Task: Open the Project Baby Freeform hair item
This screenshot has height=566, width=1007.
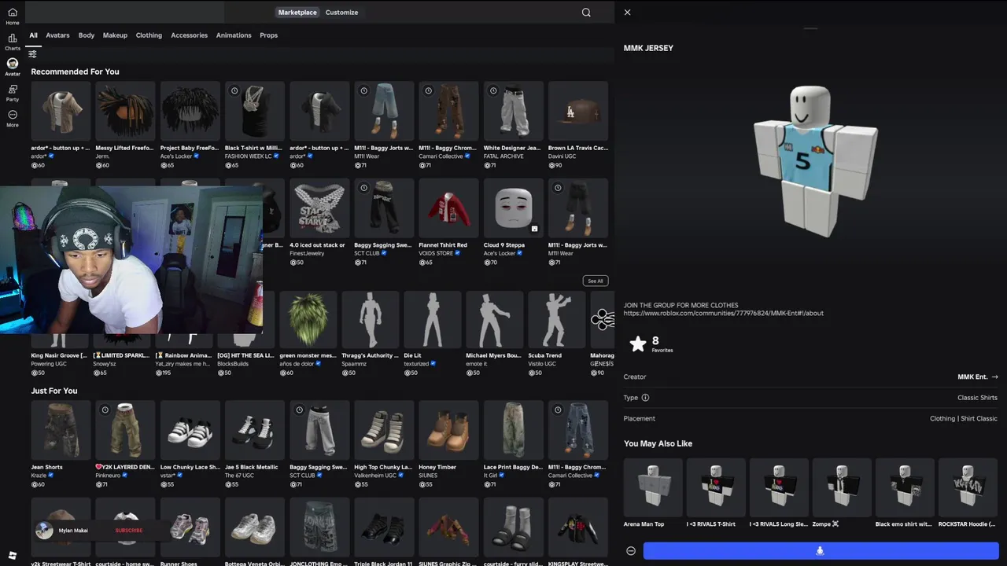Action: click(x=190, y=125)
